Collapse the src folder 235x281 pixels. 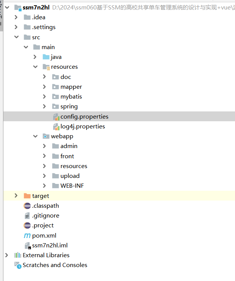(16, 37)
